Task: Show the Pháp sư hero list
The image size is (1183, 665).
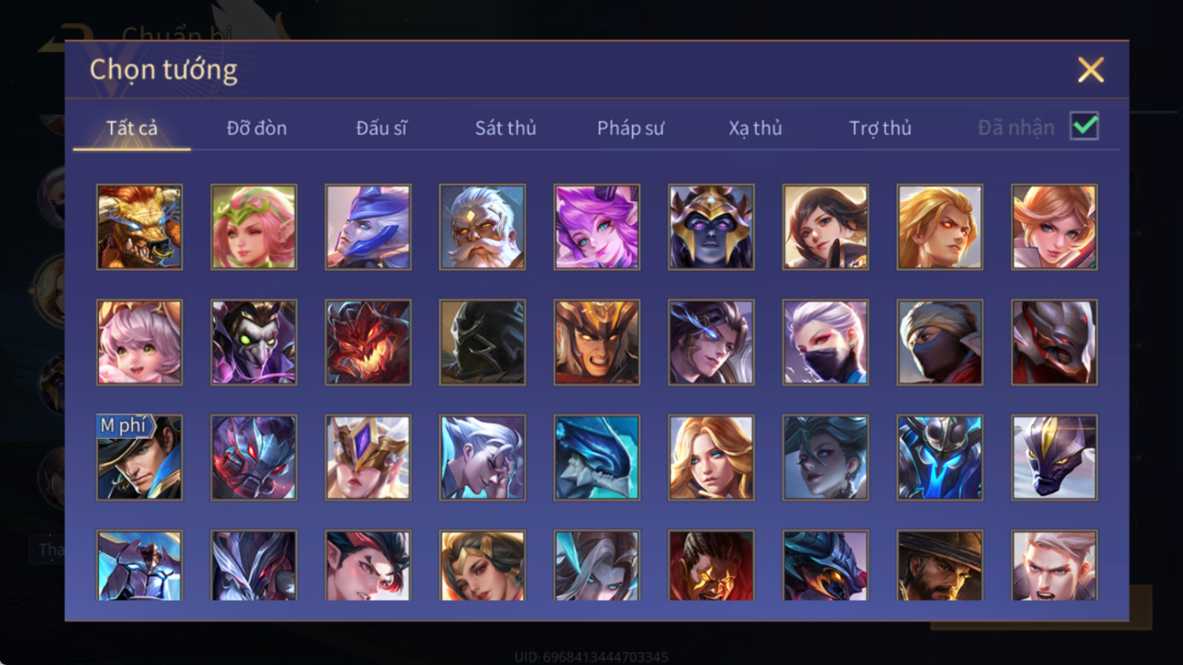Action: [x=630, y=128]
